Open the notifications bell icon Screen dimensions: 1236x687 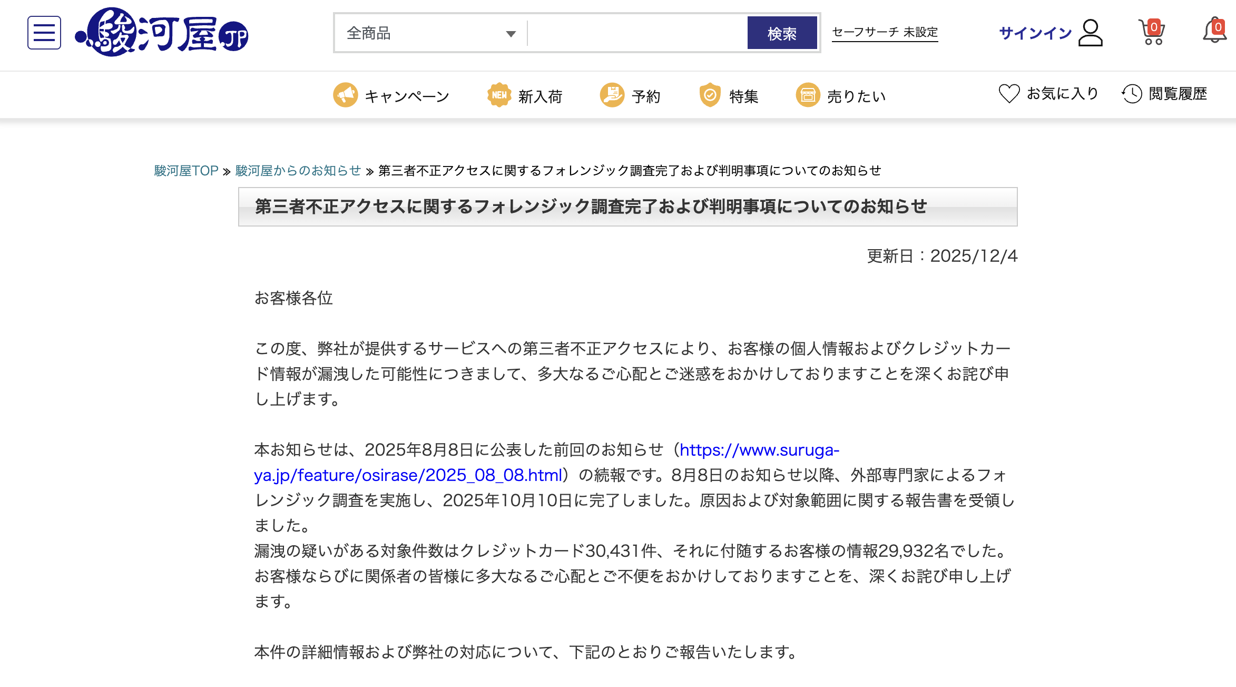tap(1214, 32)
